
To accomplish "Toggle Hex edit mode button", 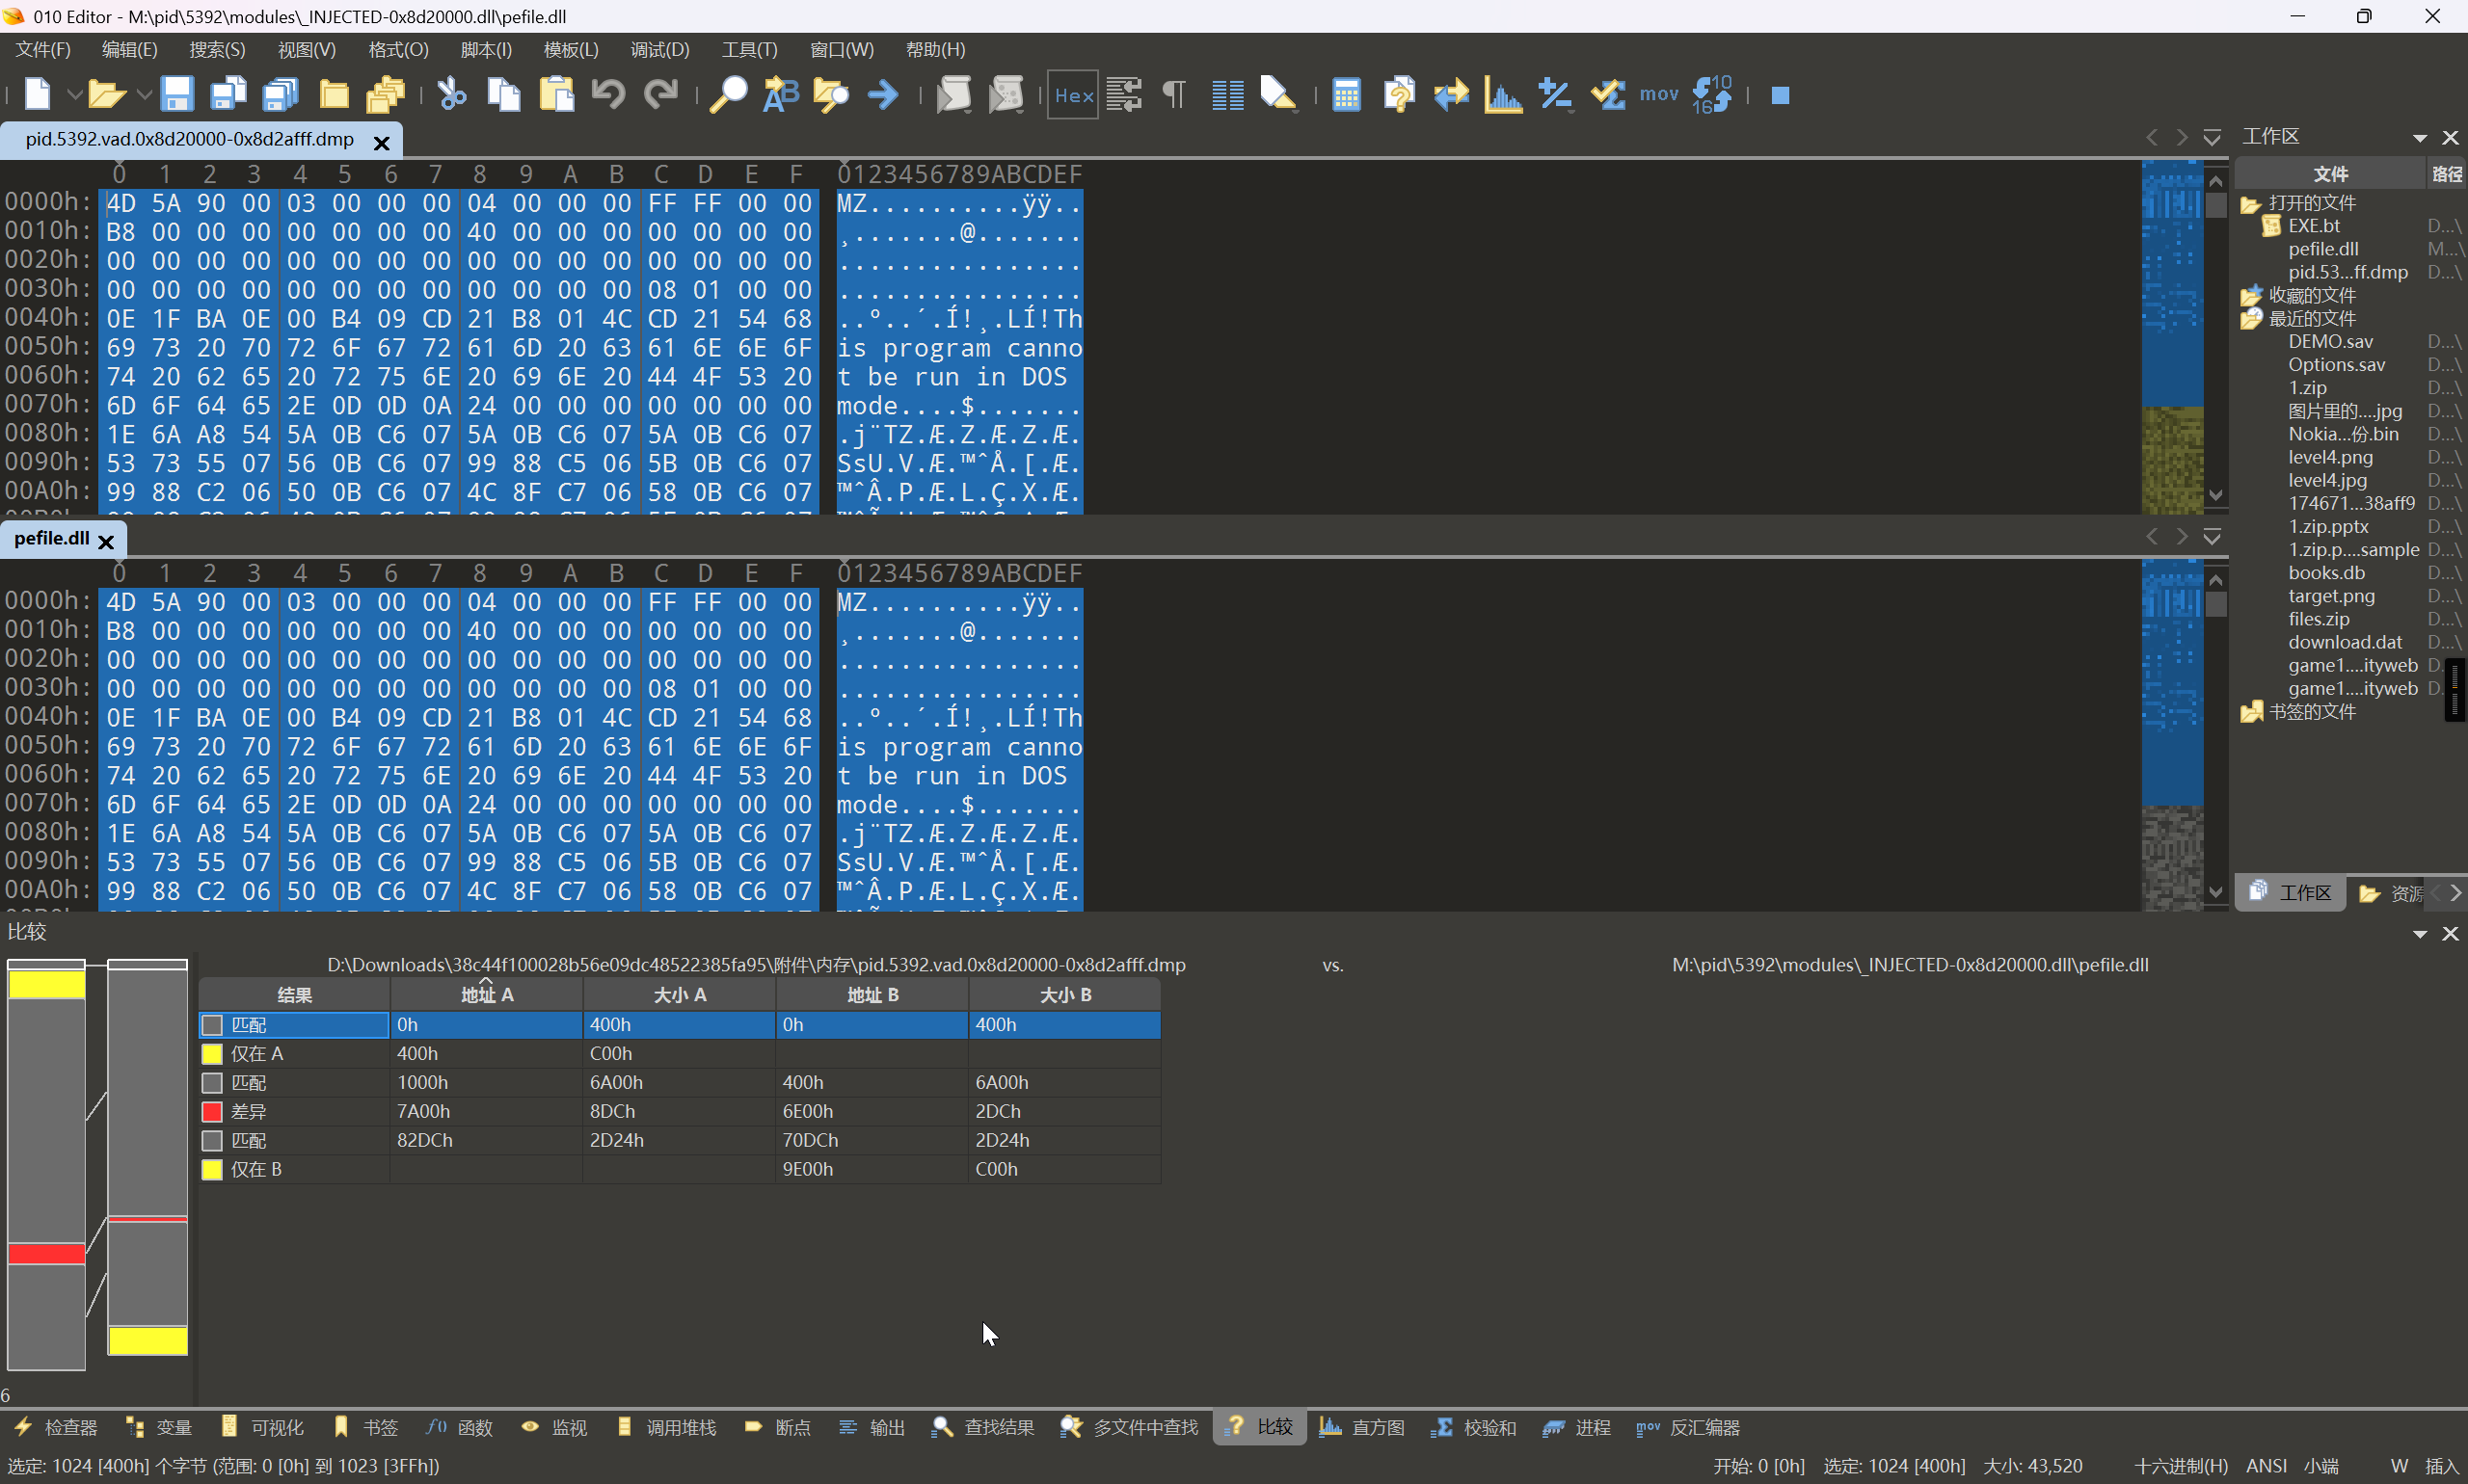I will click(x=1073, y=95).
